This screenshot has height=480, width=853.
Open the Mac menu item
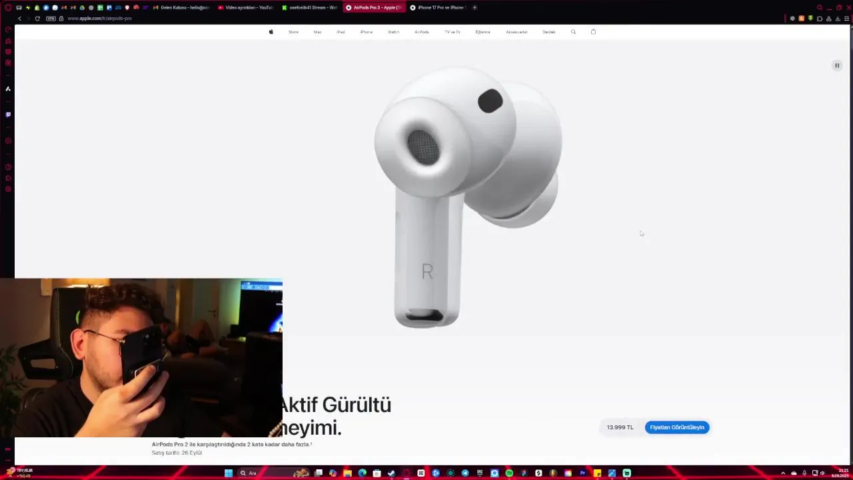click(x=317, y=32)
